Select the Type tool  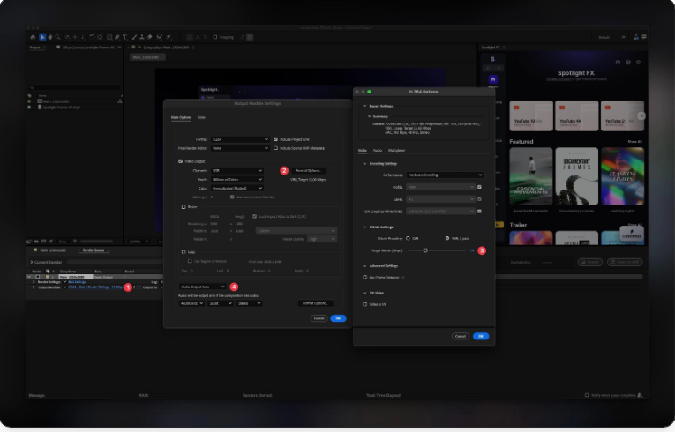tap(124, 37)
